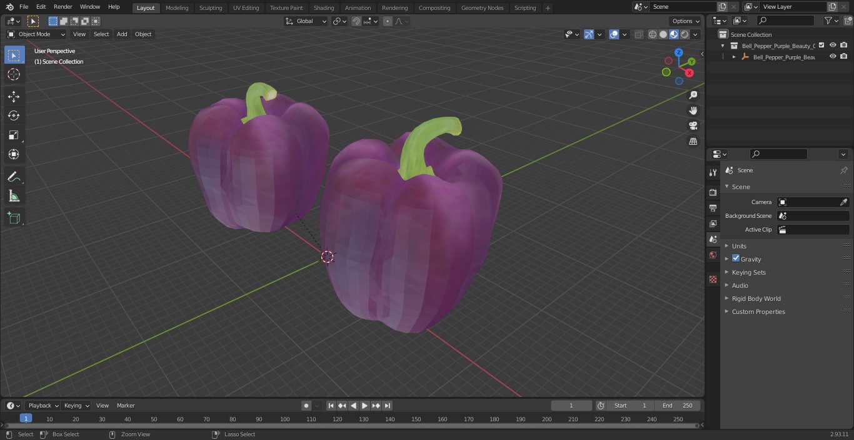Pick the Measure ruler tool
The height and width of the screenshot is (440, 854).
pyautogui.click(x=14, y=196)
